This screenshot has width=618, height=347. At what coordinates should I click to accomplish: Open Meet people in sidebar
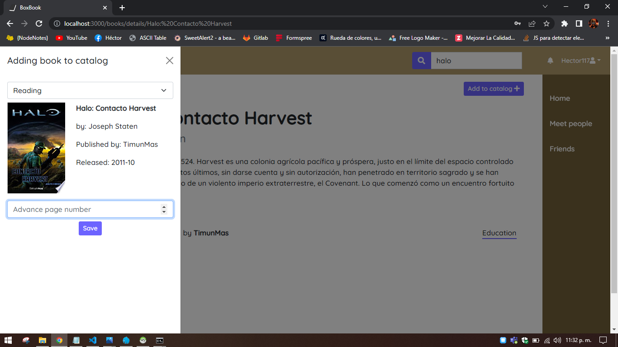tap(571, 123)
